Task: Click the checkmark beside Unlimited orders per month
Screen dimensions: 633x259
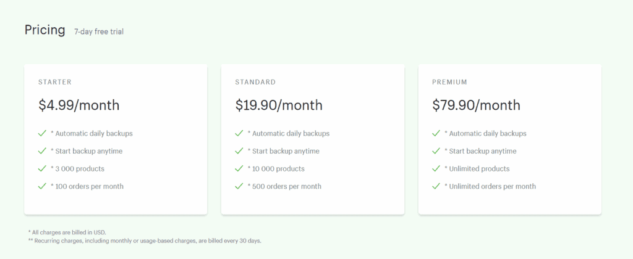Action: tap(436, 186)
